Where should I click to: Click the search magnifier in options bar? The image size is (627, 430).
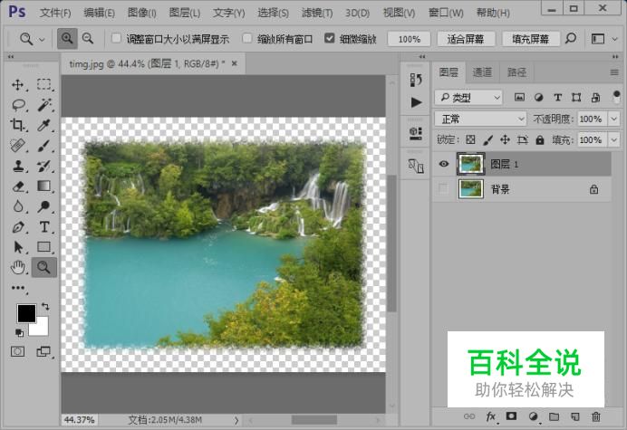pyautogui.click(x=571, y=38)
